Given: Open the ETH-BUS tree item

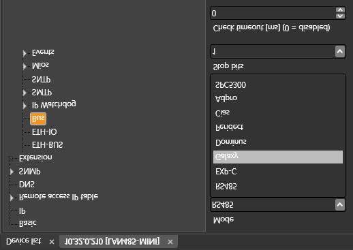Looking at the screenshot, I should click(x=47, y=145).
